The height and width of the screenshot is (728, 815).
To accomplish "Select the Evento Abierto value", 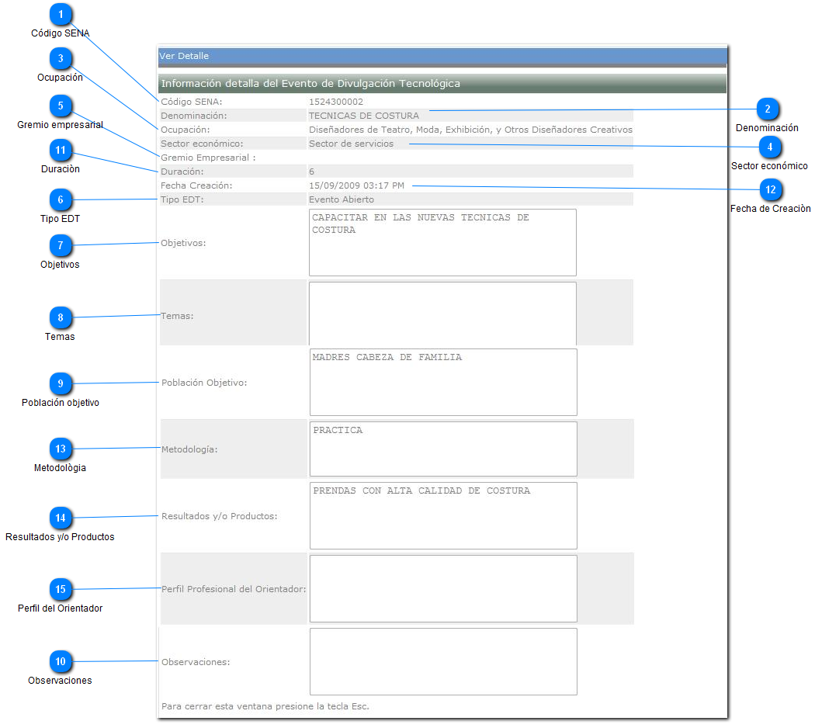I will 341,199.
